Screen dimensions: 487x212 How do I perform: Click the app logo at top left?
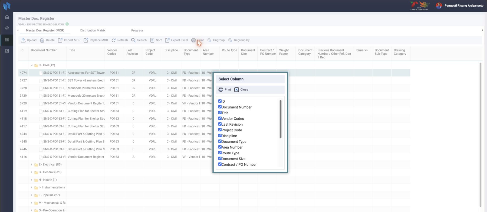pyautogui.click(x=7, y=6)
